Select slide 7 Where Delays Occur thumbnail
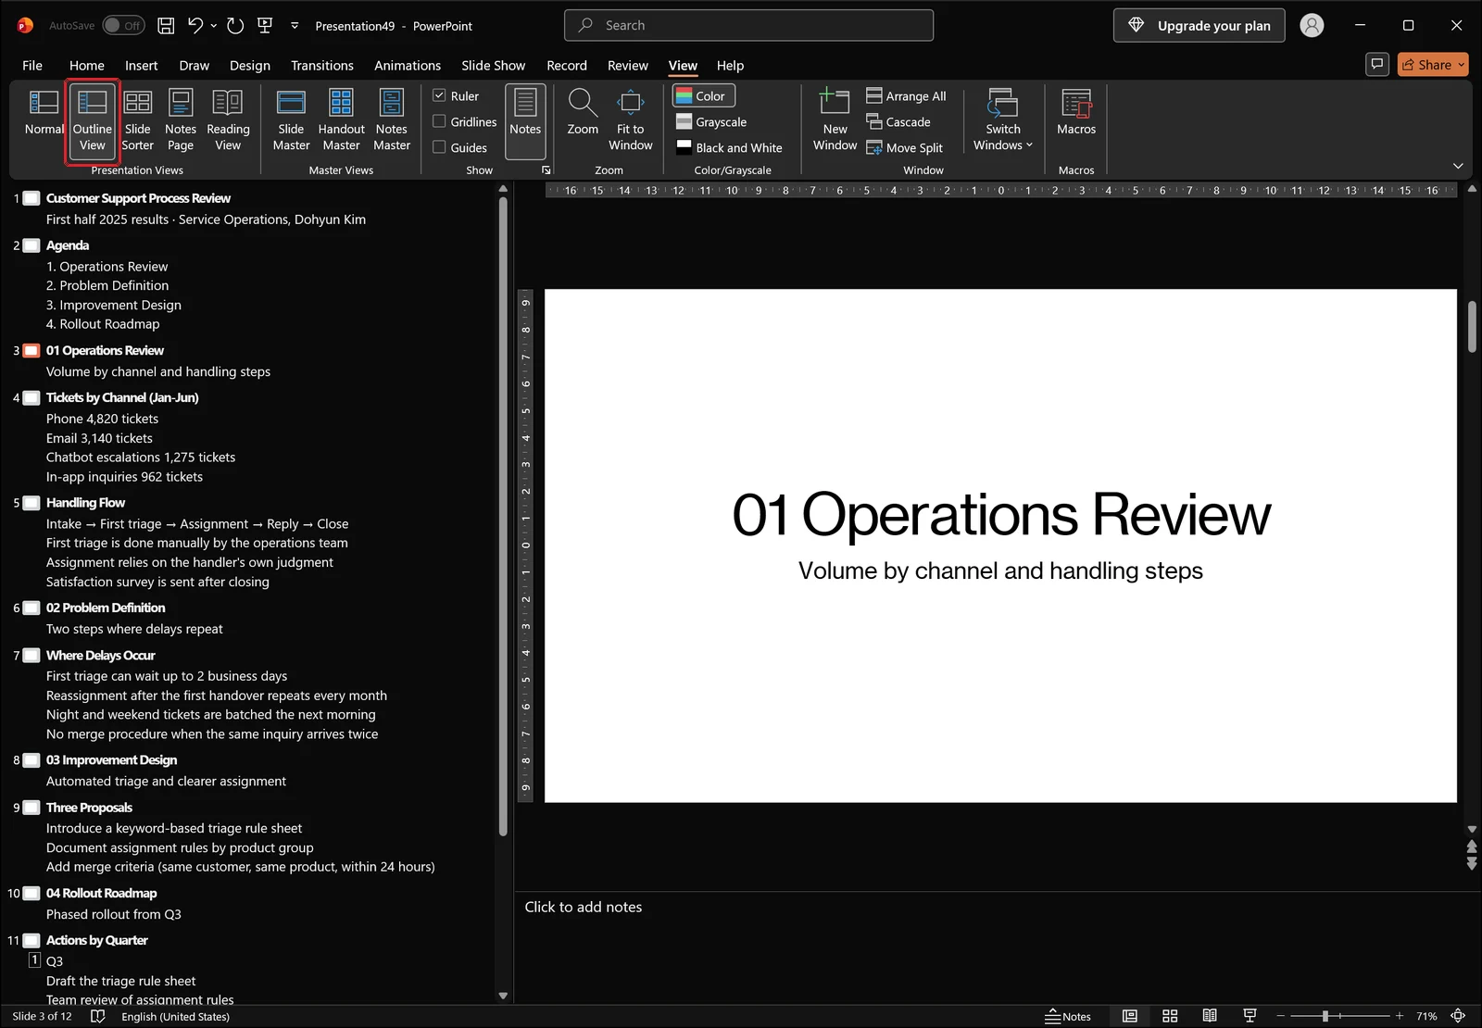Image resolution: width=1482 pixels, height=1028 pixels. point(31,655)
